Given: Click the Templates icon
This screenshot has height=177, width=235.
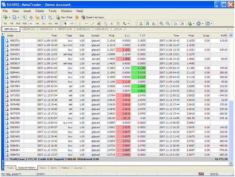Looking at the screenshot, I should point(208,24).
